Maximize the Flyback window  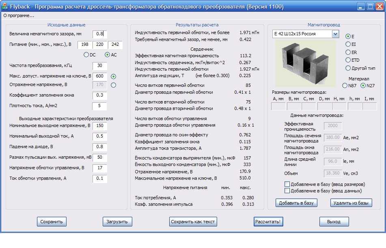[370, 6]
